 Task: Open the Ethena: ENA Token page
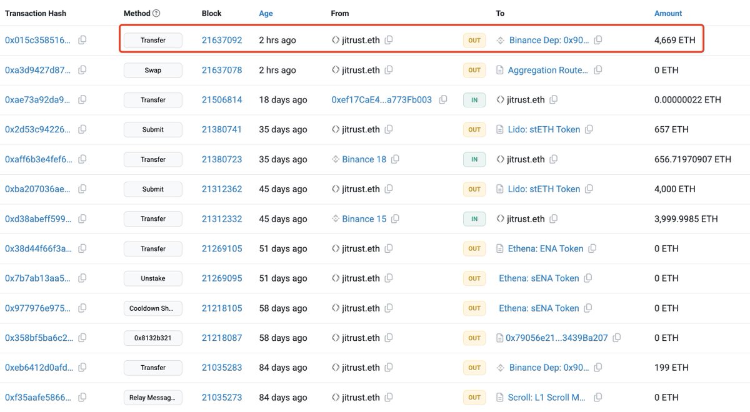coord(545,248)
